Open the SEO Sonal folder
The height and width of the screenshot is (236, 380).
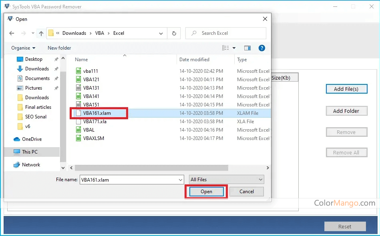coord(36,117)
